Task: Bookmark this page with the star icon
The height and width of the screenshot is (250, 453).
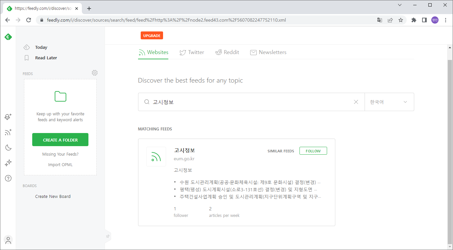Action: click(x=401, y=20)
